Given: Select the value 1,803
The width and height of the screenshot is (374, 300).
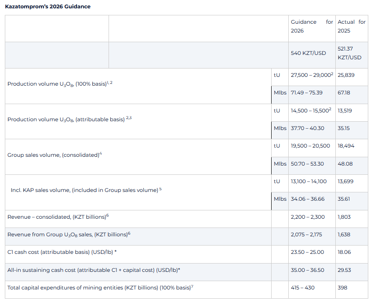Looking at the screenshot, I should point(344,217).
